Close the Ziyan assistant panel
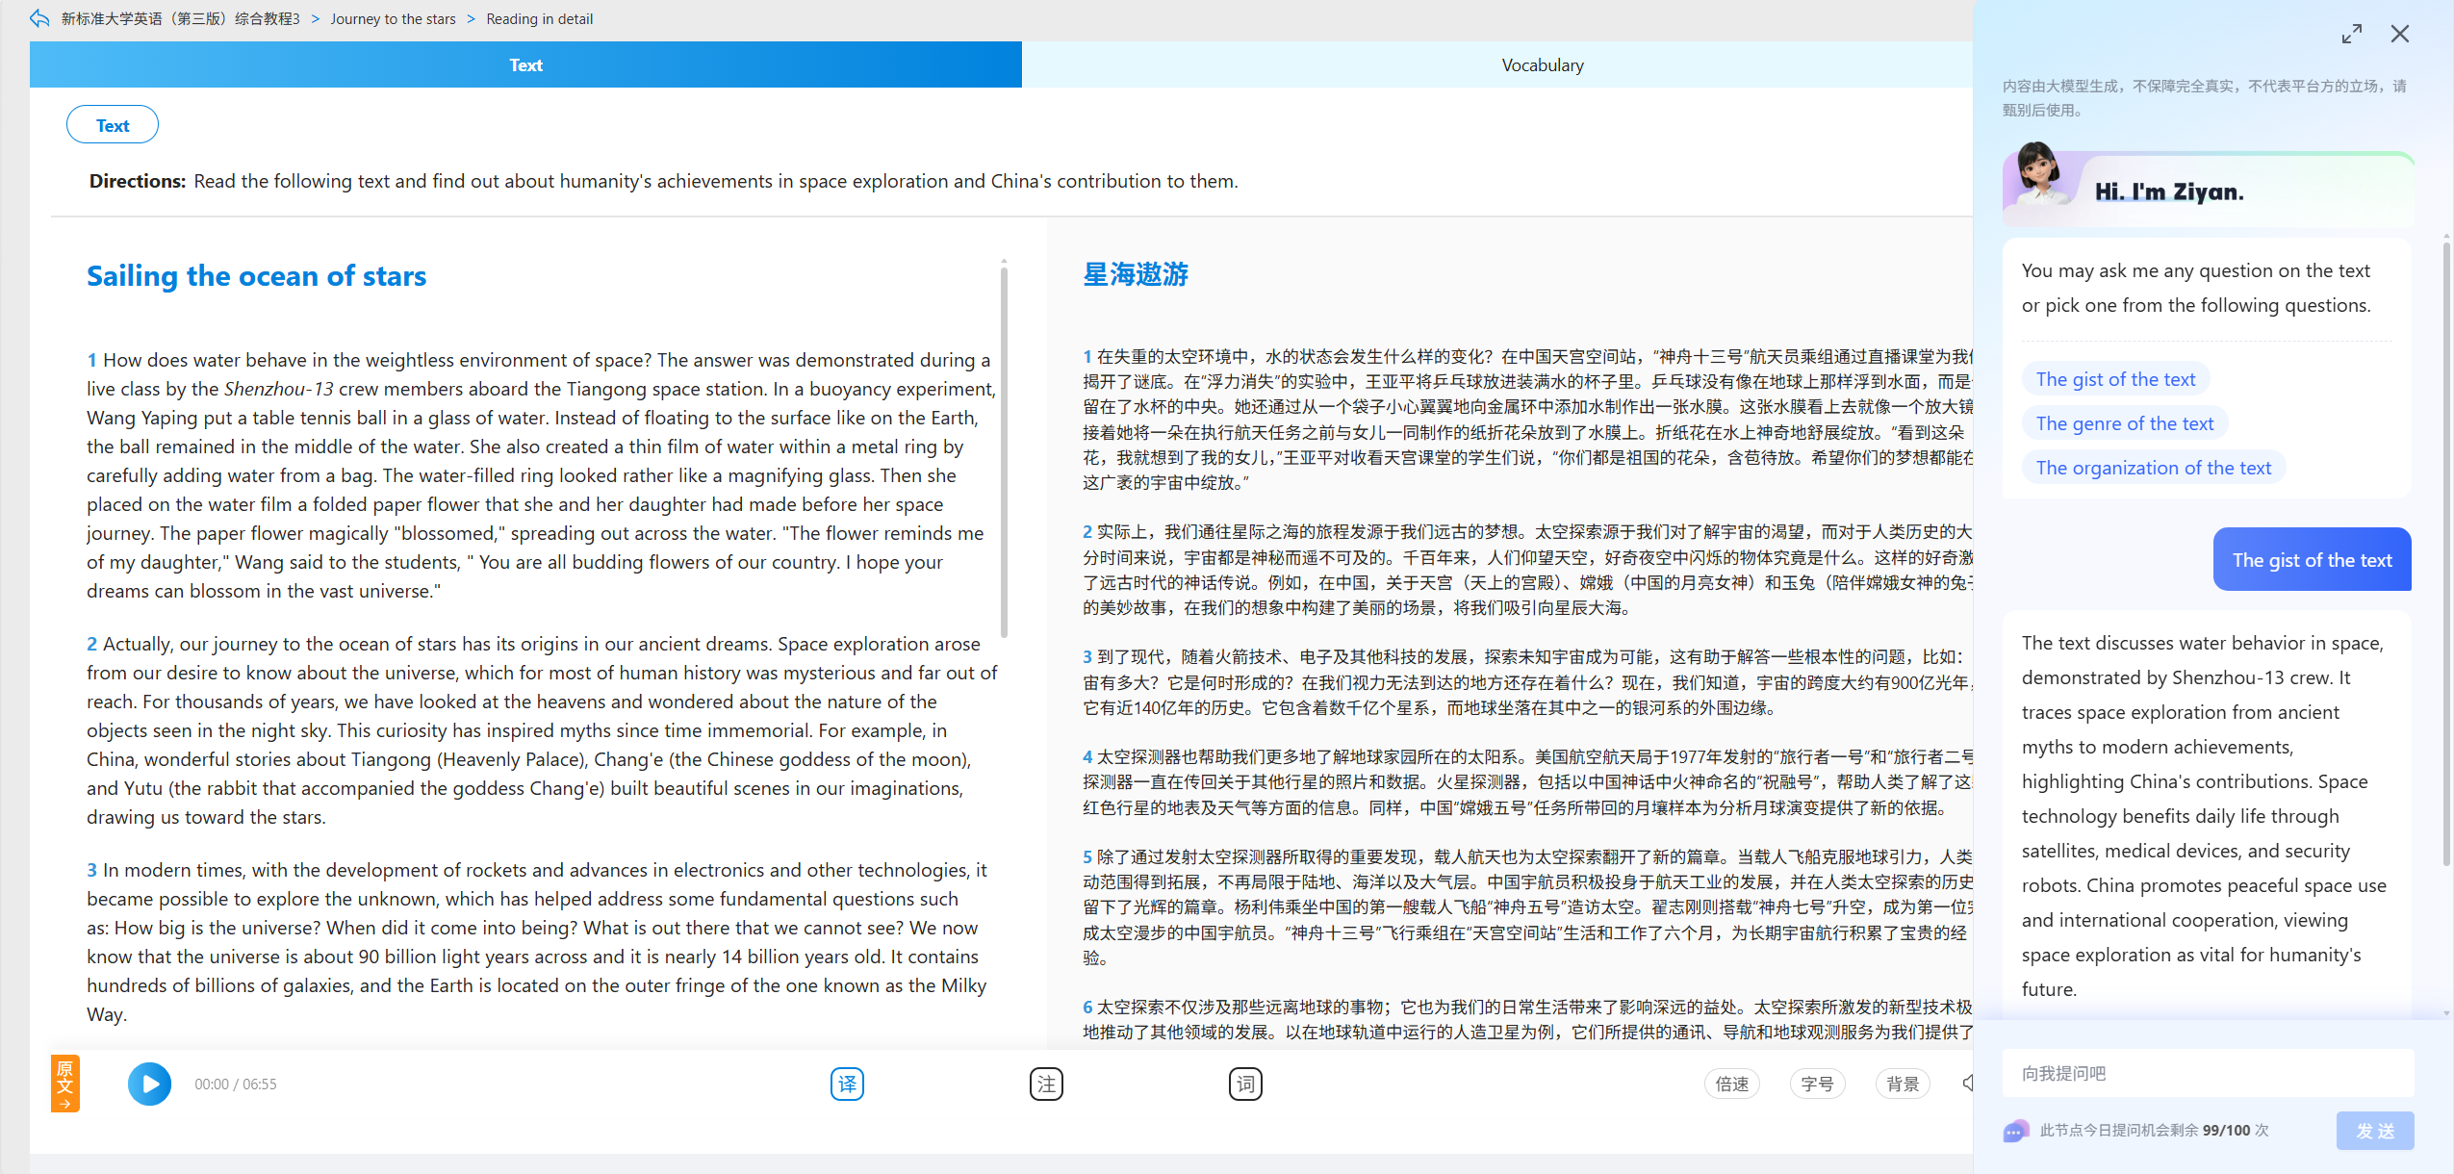Viewport: 2454px width, 1174px height. click(2400, 34)
